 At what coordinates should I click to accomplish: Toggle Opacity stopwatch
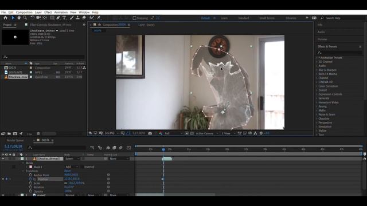tap(30, 191)
